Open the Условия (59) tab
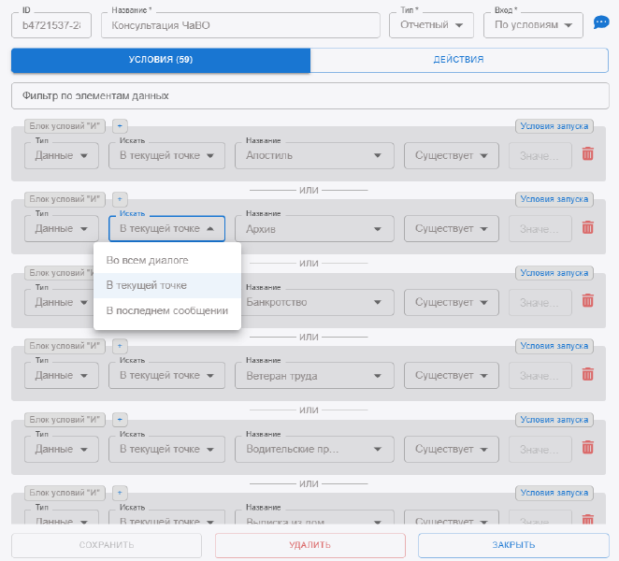Screen dimensions: 619x561 pyautogui.click(x=161, y=60)
